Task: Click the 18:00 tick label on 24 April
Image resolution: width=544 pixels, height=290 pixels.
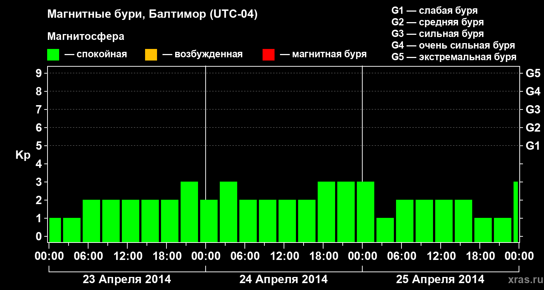Action: coord(323,256)
